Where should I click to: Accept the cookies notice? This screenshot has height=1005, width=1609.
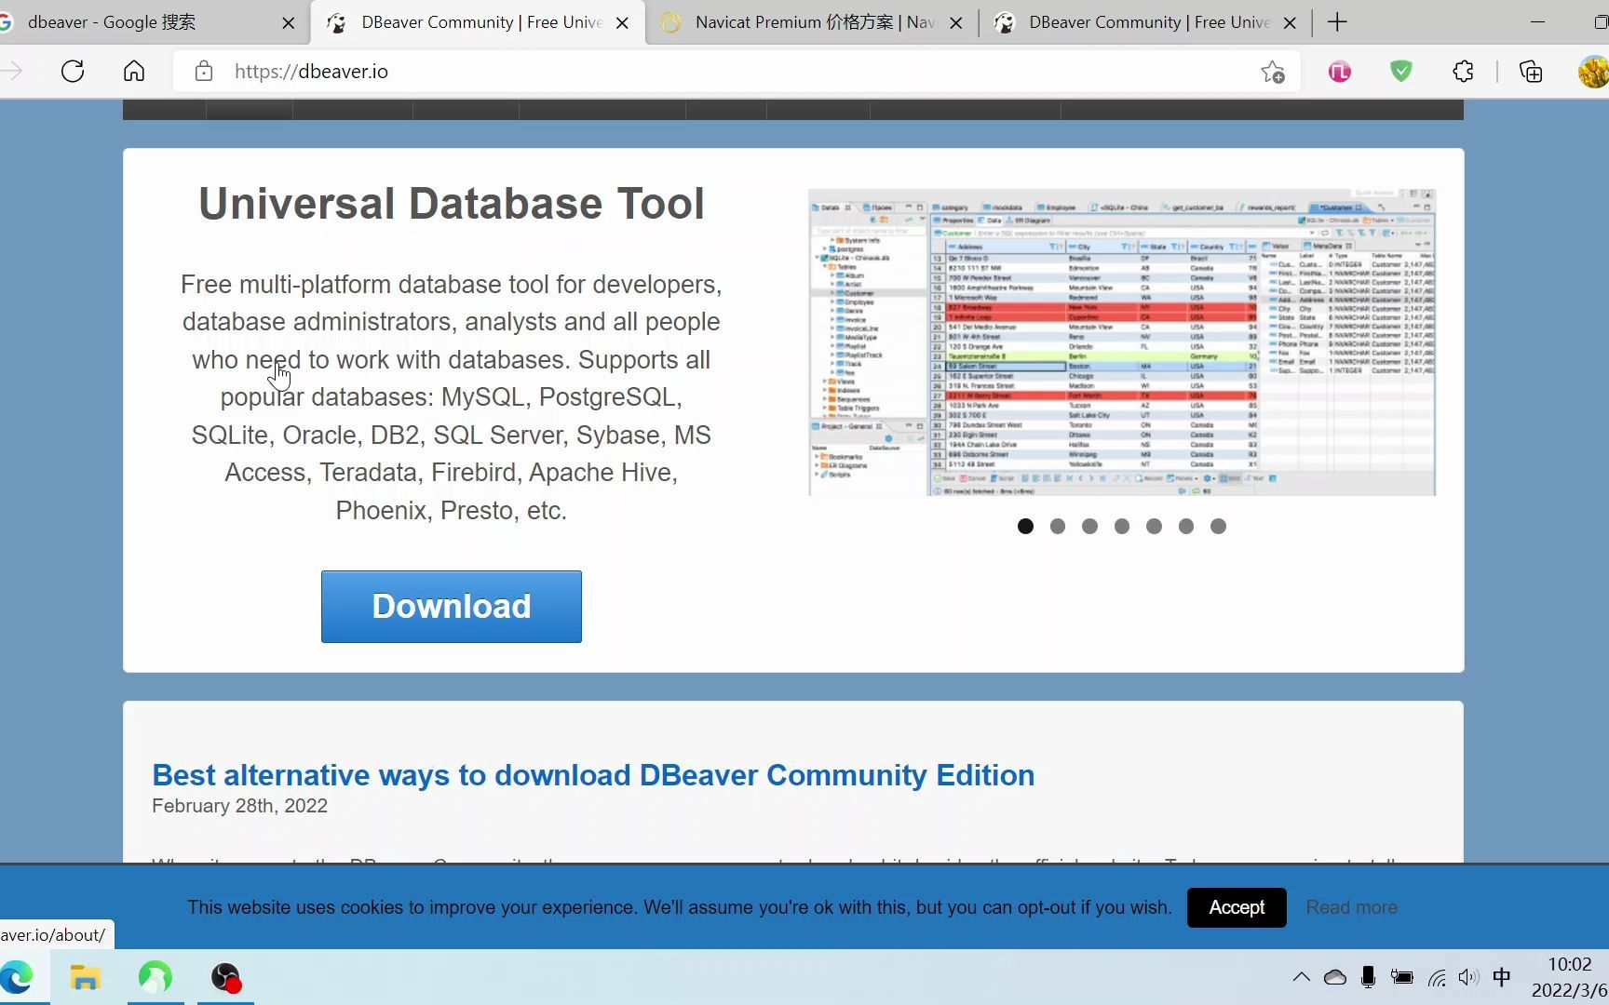pos(1237,907)
